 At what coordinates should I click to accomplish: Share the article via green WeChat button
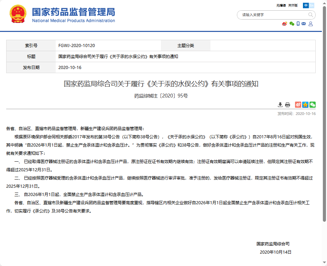(313, 105)
